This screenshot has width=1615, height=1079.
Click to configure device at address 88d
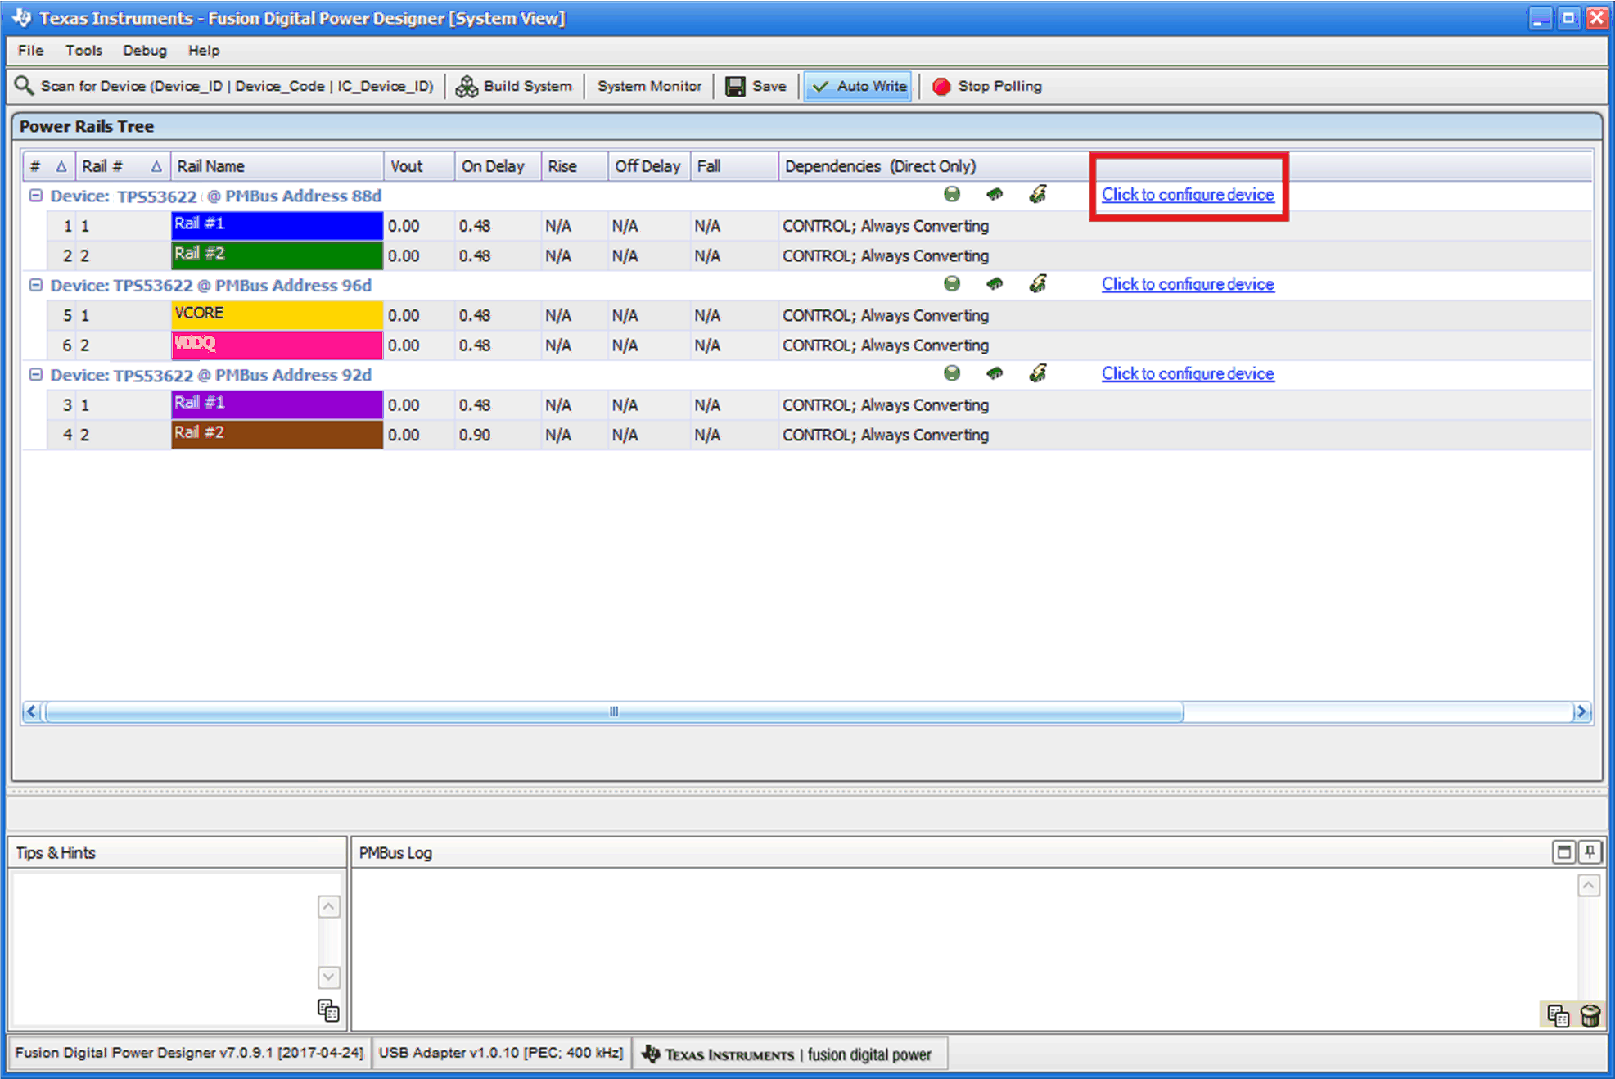click(1187, 195)
